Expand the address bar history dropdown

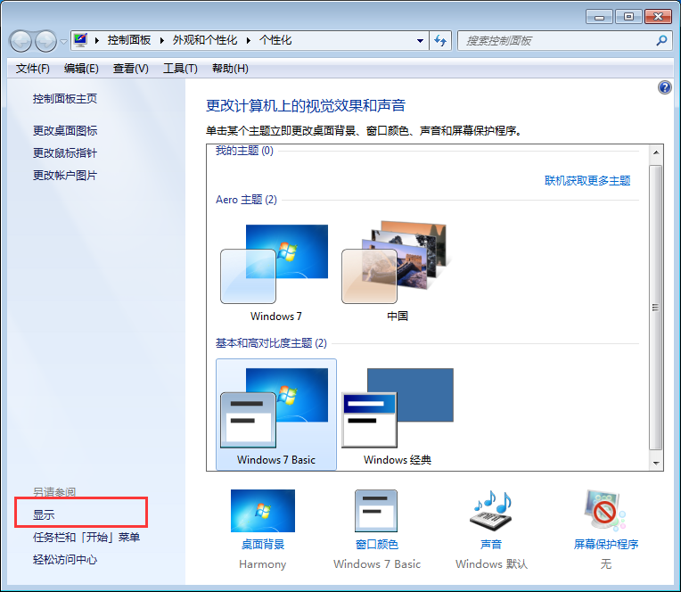tap(421, 41)
